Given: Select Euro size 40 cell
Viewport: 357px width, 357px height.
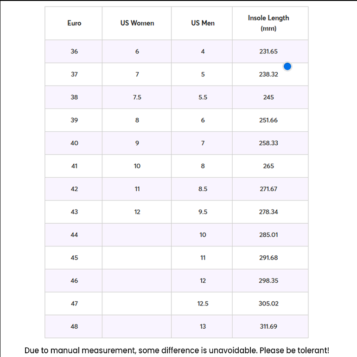Looking at the screenshot, I should coord(74,143).
